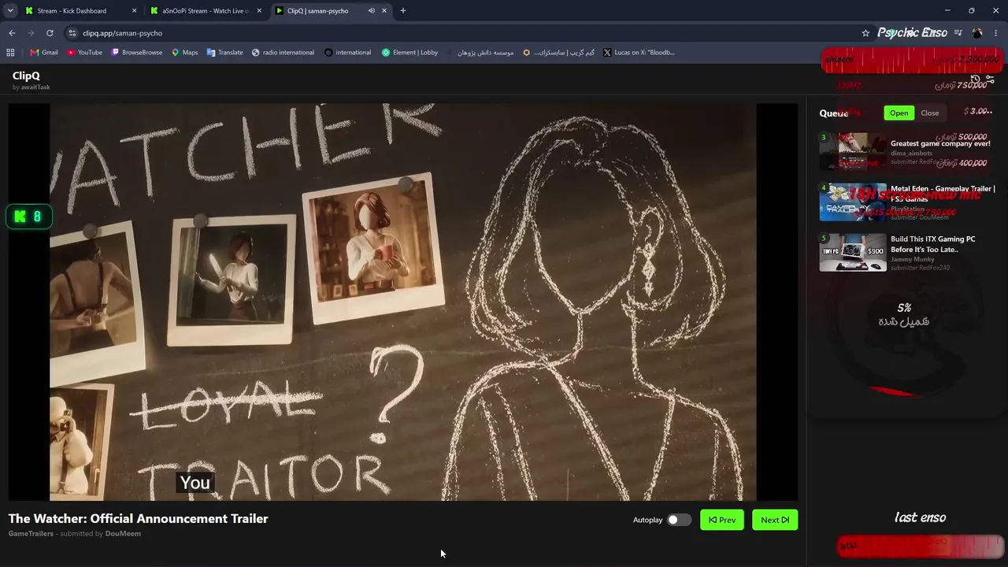Set the queue to Open
This screenshot has height=567, width=1008.
click(x=899, y=113)
